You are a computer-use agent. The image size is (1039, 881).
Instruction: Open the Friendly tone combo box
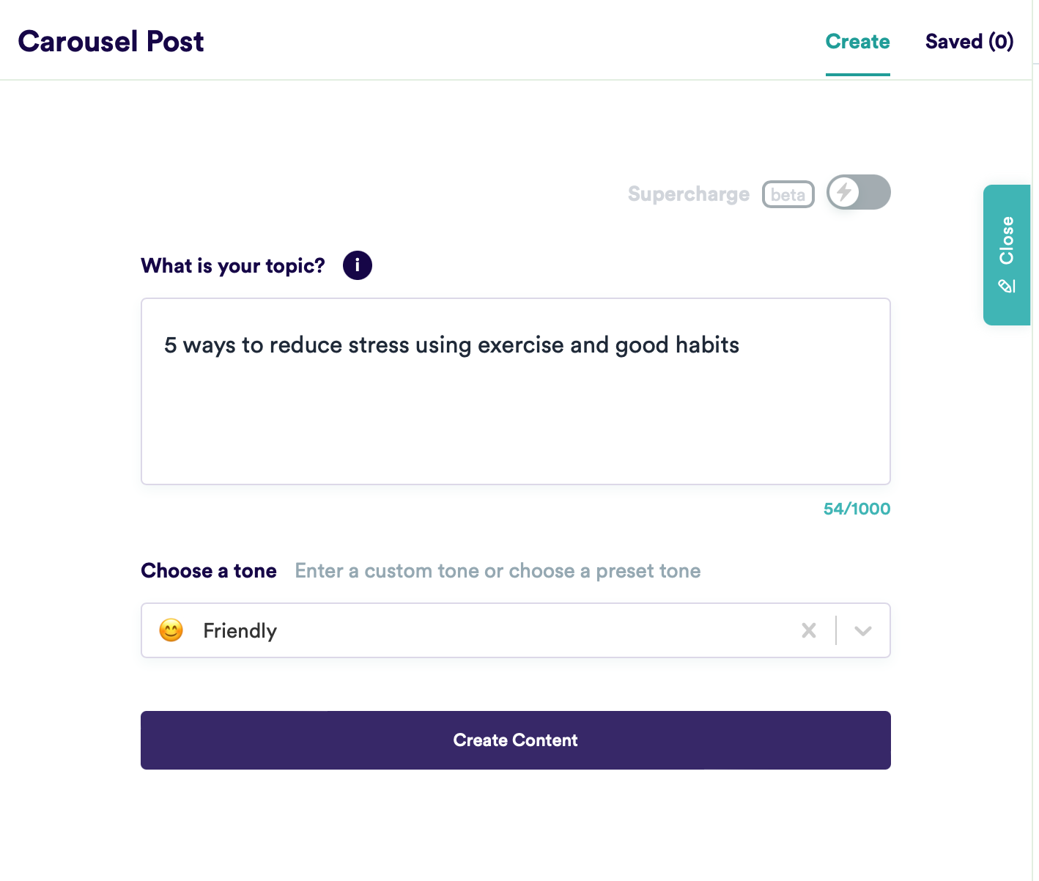pyautogui.click(x=516, y=630)
